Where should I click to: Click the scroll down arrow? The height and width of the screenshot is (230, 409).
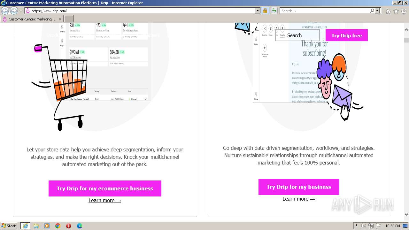(406, 214)
